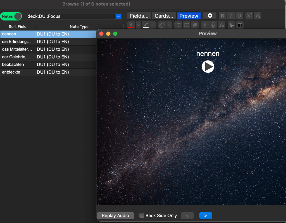
Task: Enable the Back Side Only checkbox
Action: tap(142, 215)
